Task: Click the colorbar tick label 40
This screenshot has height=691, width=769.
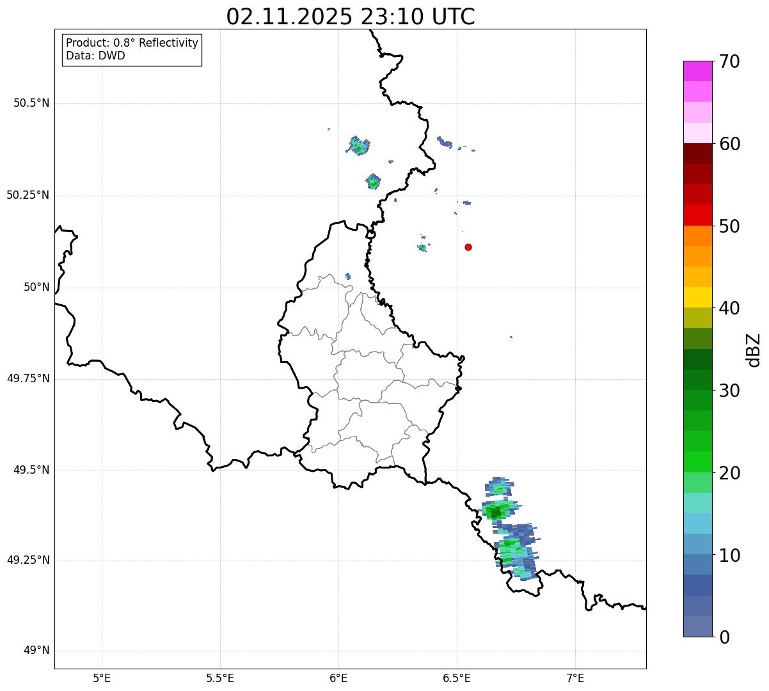Action: pyautogui.click(x=729, y=308)
